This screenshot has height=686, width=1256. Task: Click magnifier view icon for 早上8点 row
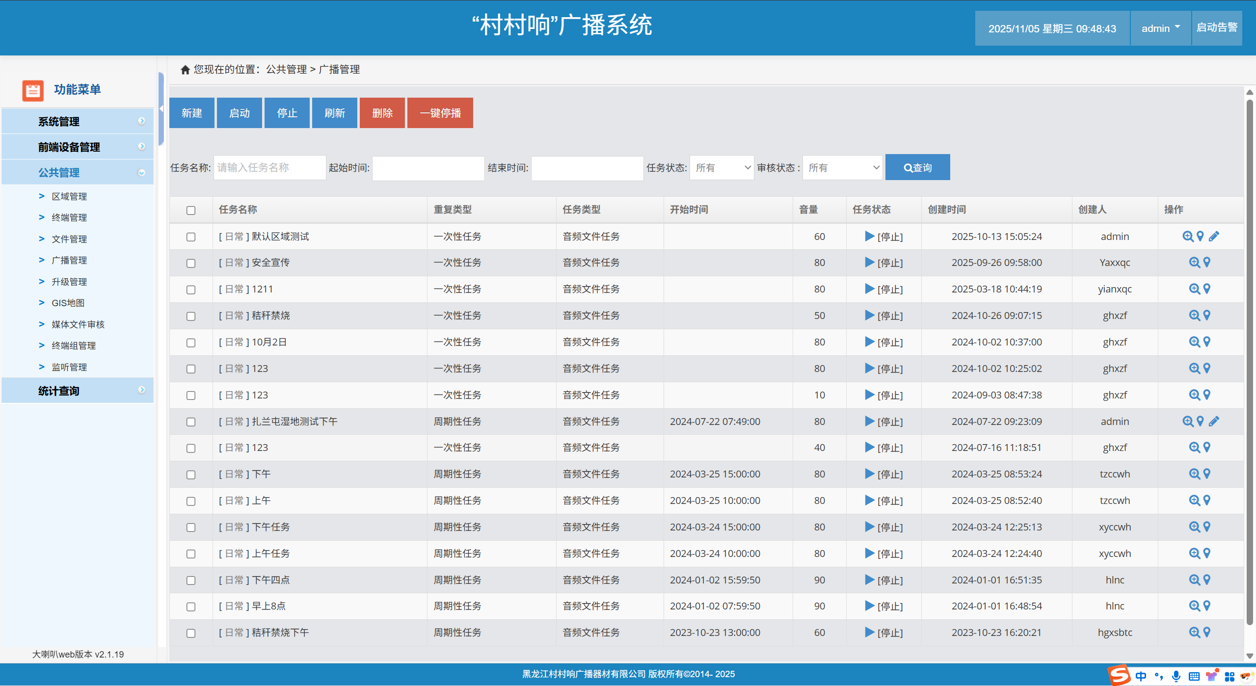pyautogui.click(x=1194, y=606)
